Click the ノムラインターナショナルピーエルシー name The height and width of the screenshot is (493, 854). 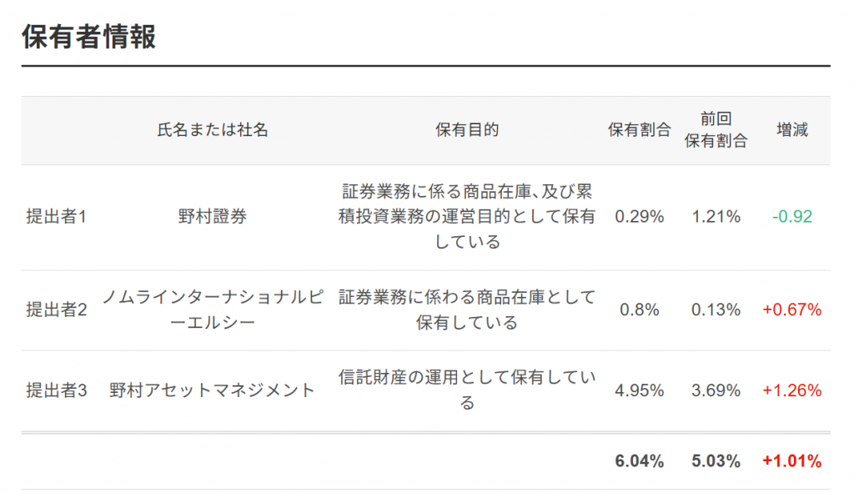(213, 309)
